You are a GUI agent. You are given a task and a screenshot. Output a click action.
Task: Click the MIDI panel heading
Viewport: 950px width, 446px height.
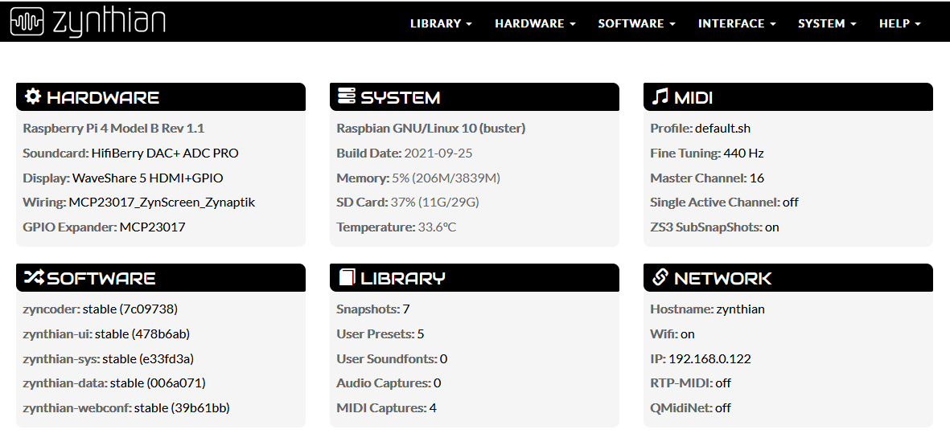[693, 96]
